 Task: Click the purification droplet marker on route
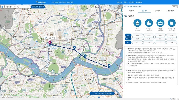pyautogui.click(x=85, y=56)
